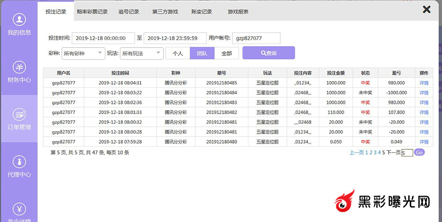Close the dialog with X icon

pos(427,9)
